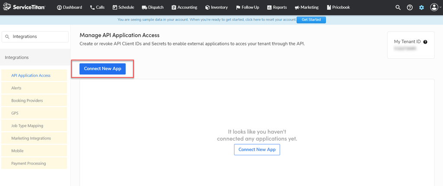Open the Accounting menu
Image resolution: width=443 pixels, height=186 pixels.
(184, 7)
